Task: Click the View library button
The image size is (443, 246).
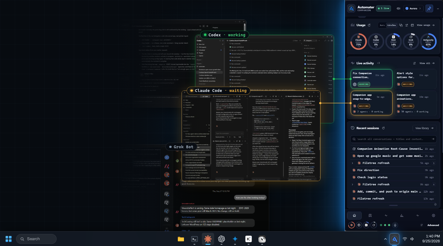Action: click(425, 128)
